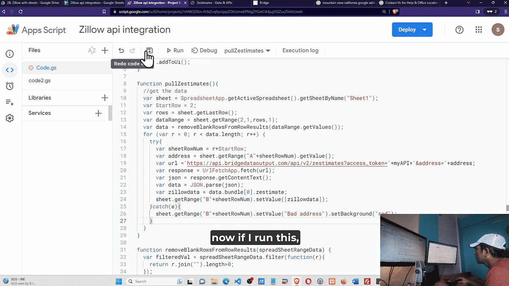
Task: Click the bridgedataoutput API URL in code
Action: [288, 163]
